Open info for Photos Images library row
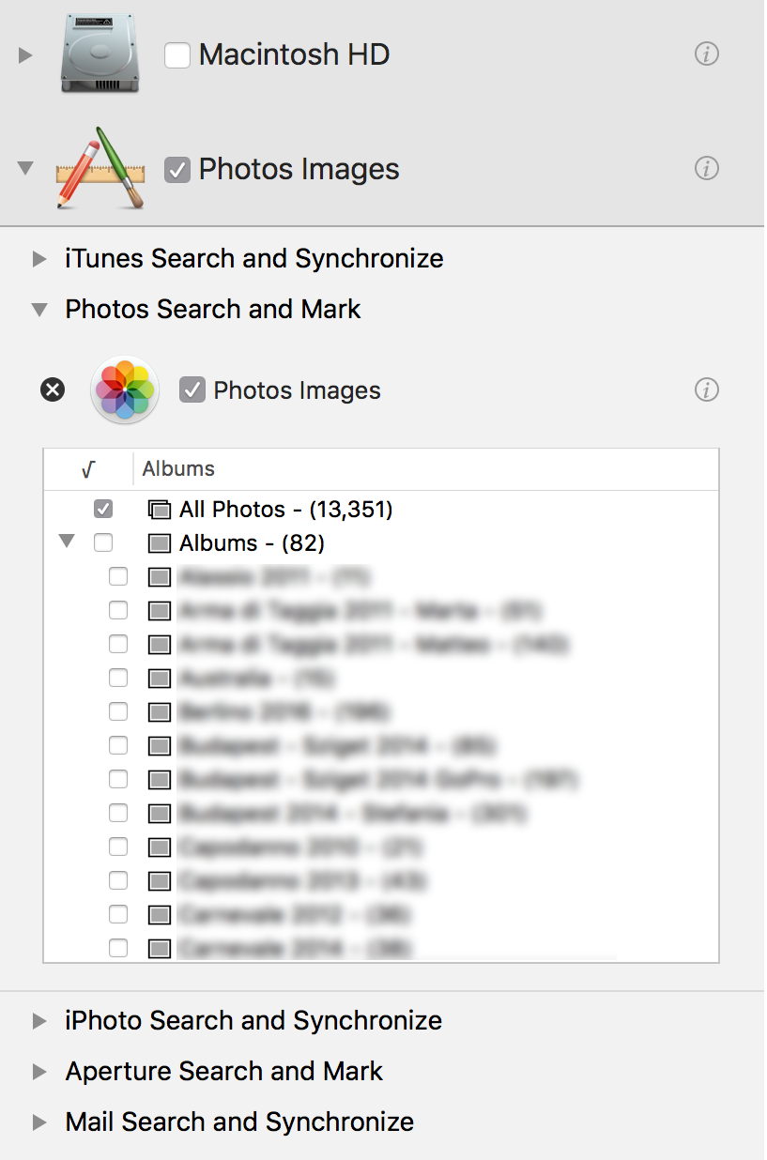The width and height of the screenshot is (767, 1160). [x=706, y=389]
